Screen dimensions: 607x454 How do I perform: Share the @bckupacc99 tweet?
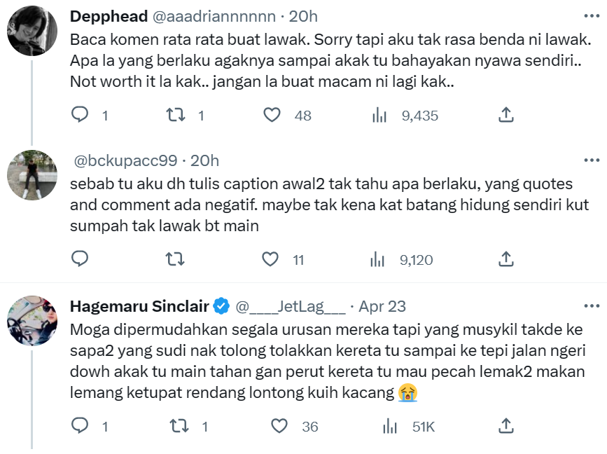[506, 260]
